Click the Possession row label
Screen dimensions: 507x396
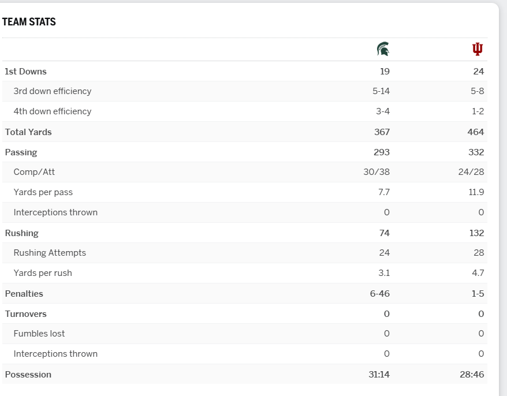point(28,375)
